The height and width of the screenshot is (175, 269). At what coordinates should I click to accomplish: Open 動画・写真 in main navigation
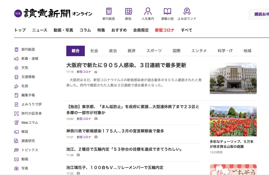pyautogui.click(x=63, y=30)
